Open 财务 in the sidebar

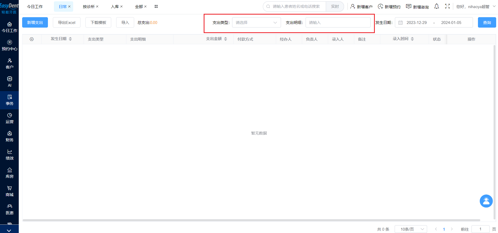(9, 137)
